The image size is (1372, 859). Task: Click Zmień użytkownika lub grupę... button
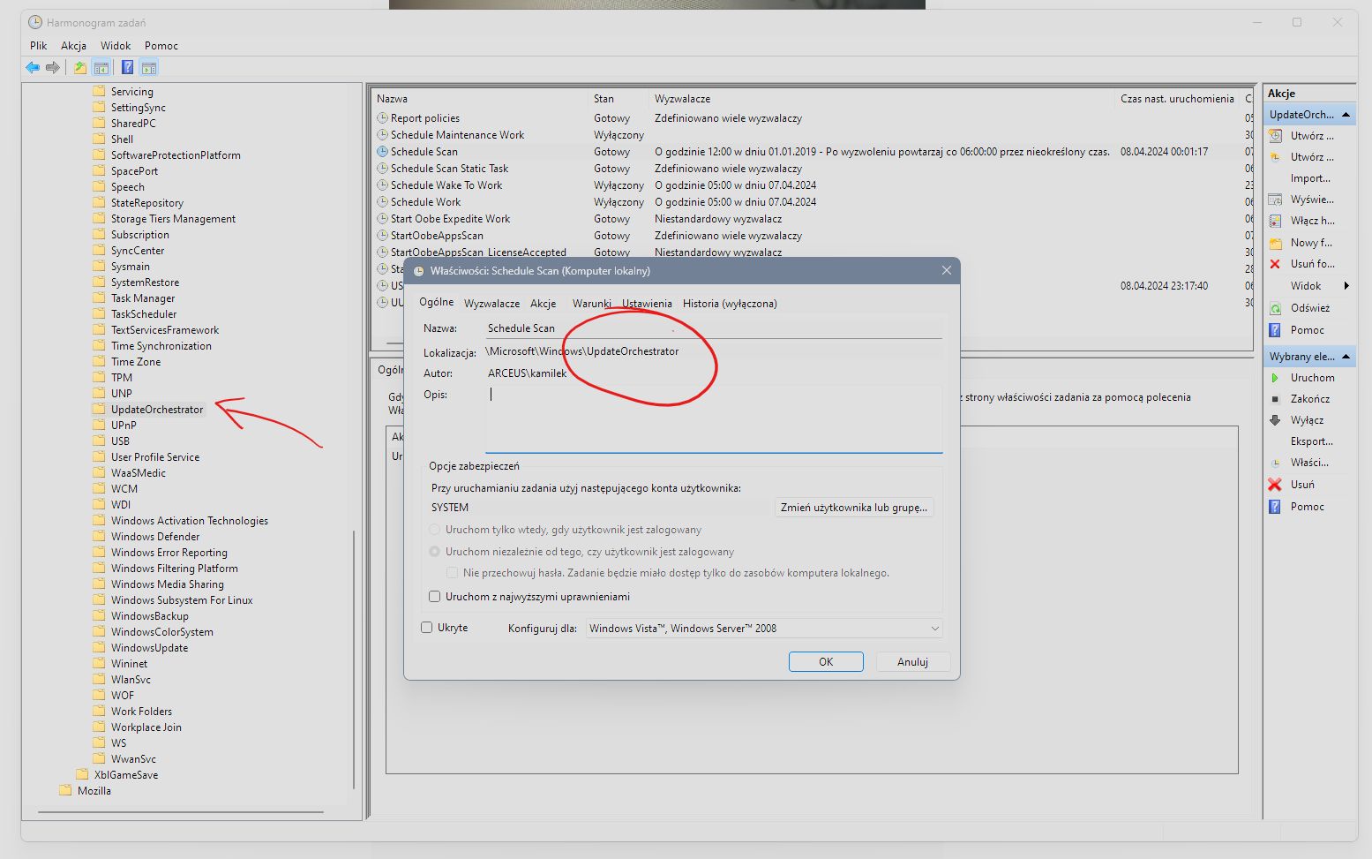(x=853, y=508)
